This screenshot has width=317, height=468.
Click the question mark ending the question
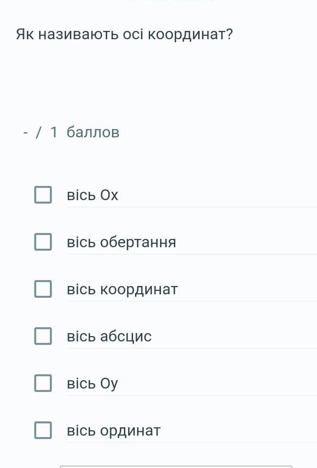click(x=229, y=35)
